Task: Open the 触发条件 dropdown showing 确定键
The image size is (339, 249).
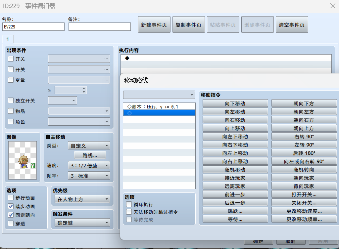Action: click(82, 223)
